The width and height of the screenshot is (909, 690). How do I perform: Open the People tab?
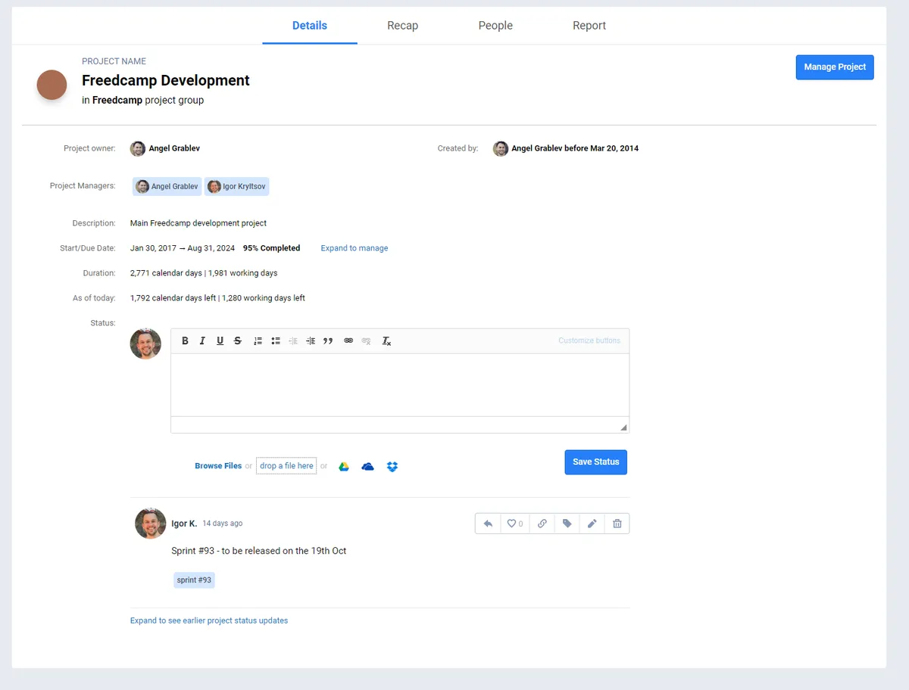pyautogui.click(x=495, y=26)
